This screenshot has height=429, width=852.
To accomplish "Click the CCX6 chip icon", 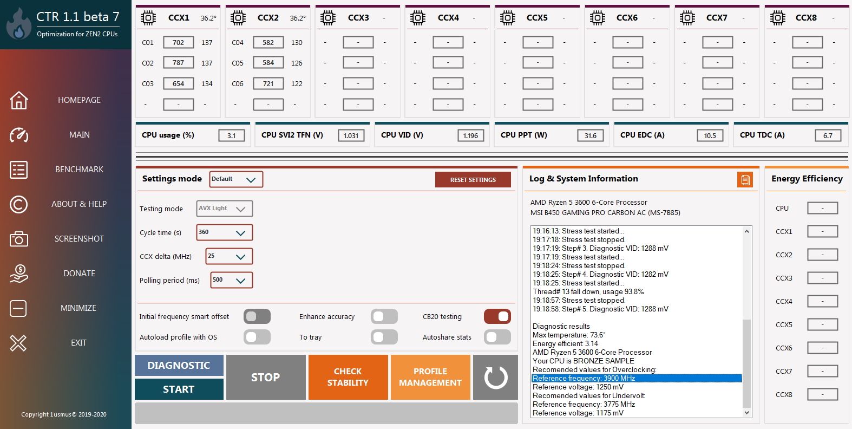I will point(597,18).
